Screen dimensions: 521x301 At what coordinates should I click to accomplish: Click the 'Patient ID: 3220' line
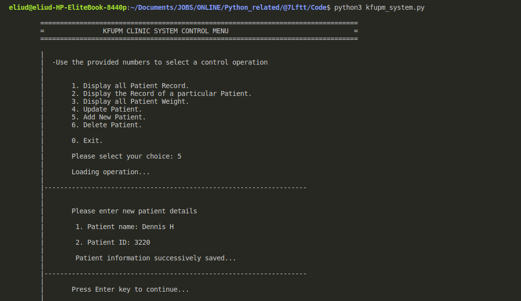[113, 243]
